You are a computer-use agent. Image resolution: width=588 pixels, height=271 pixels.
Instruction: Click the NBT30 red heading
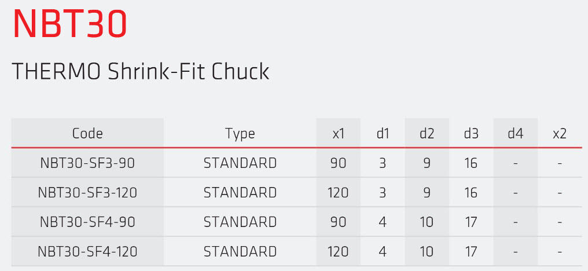tap(69, 24)
